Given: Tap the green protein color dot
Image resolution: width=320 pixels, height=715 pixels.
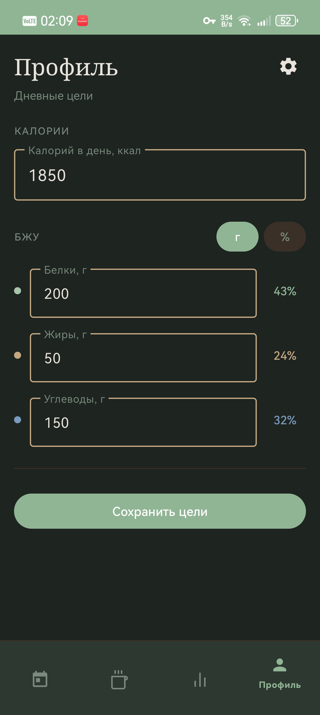Looking at the screenshot, I should click(x=18, y=291).
